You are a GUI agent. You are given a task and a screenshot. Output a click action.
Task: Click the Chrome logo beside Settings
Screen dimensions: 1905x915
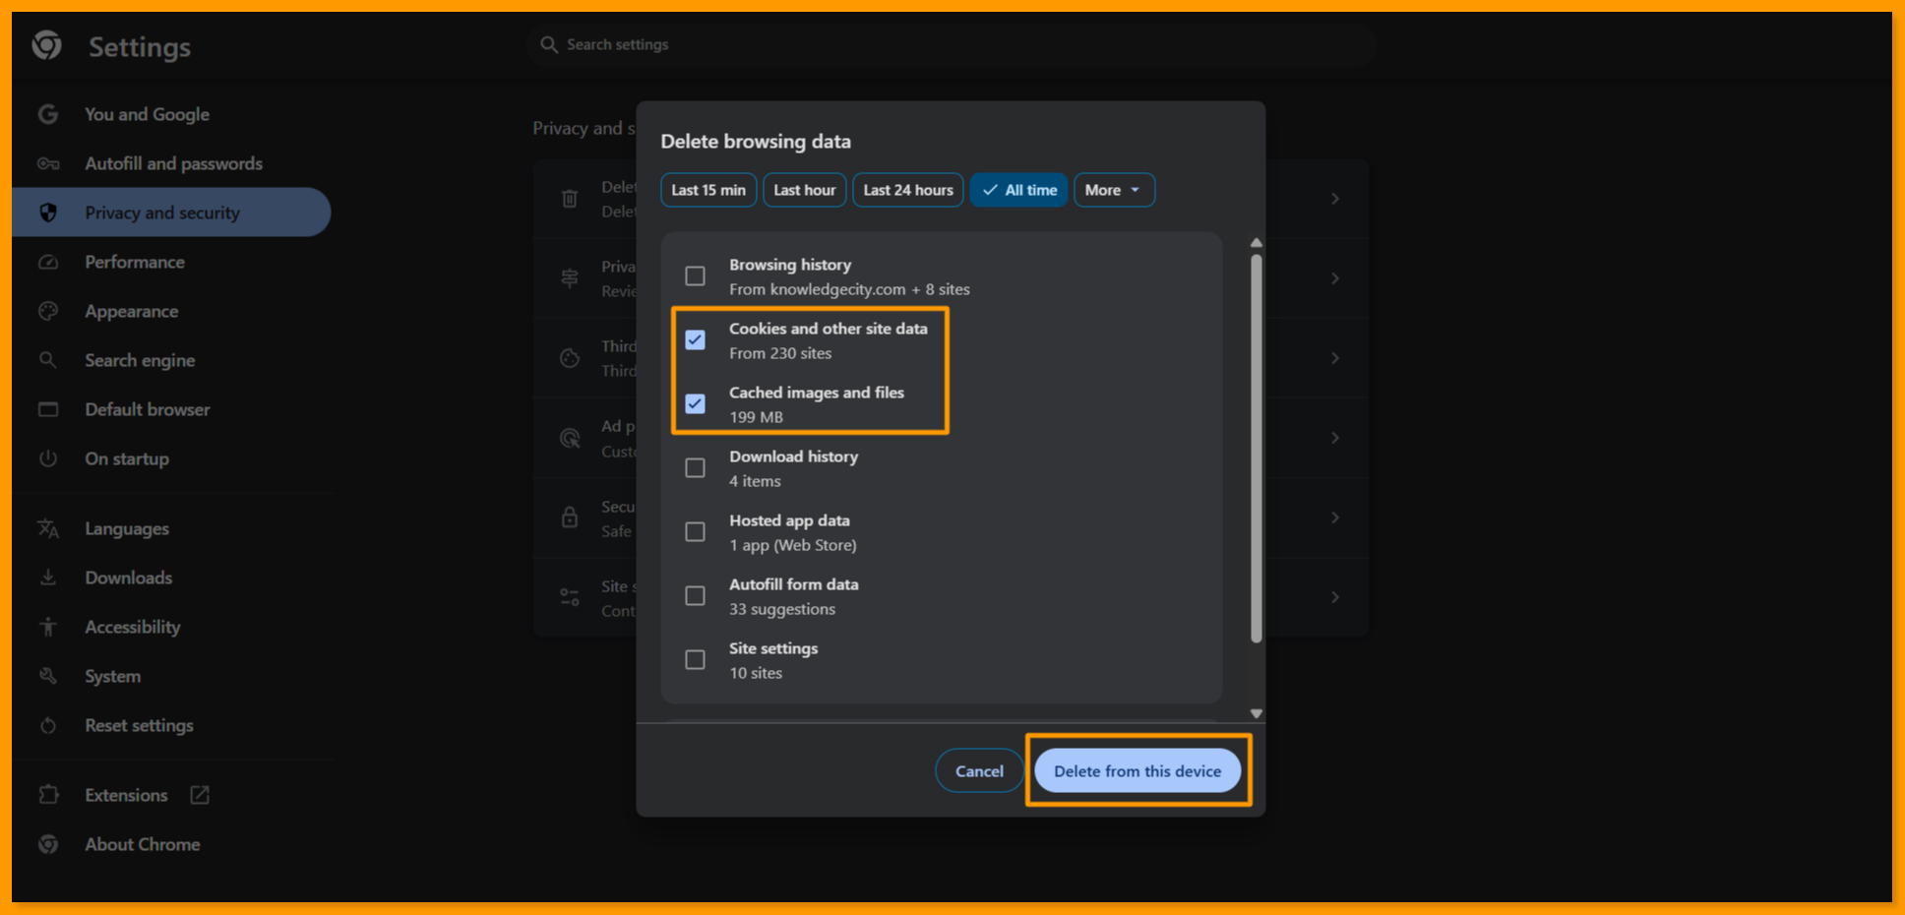tap(46, 45)
